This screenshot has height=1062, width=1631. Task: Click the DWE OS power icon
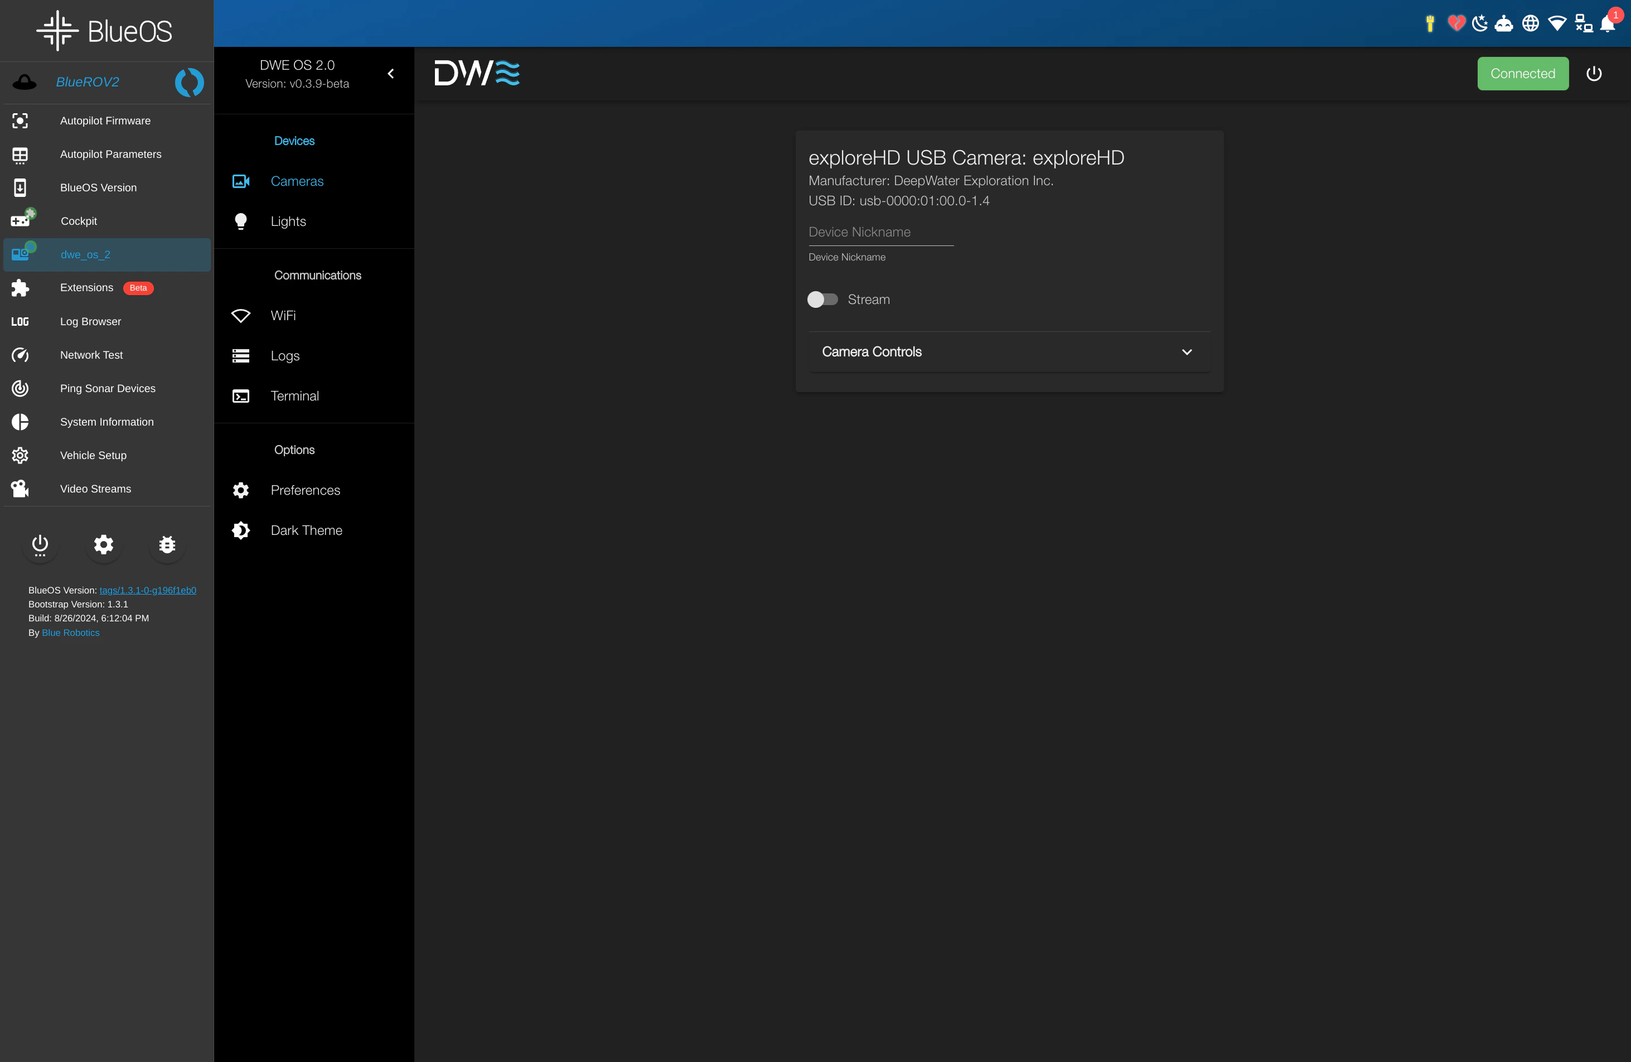[1594, 74]
